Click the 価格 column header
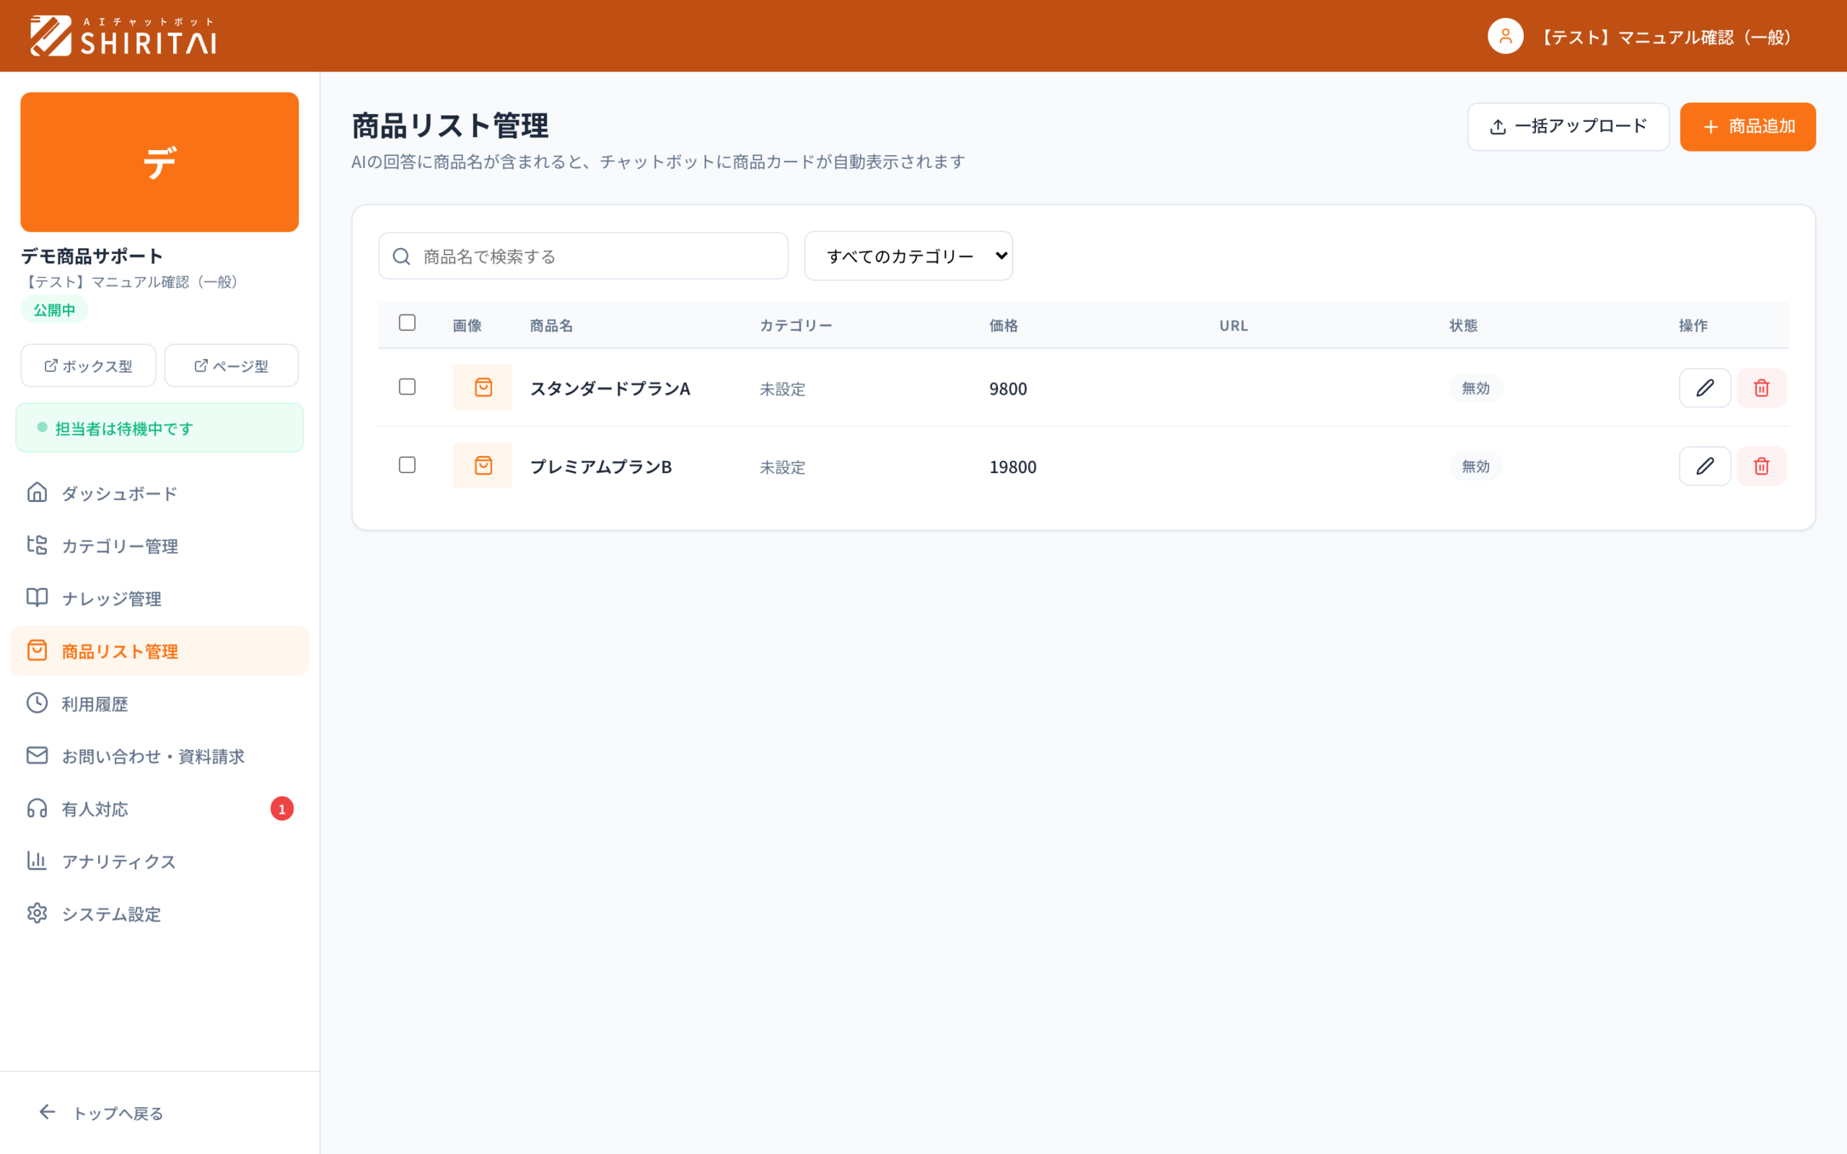This screenshot has width=1847, height=1154. coord(1004,326)
